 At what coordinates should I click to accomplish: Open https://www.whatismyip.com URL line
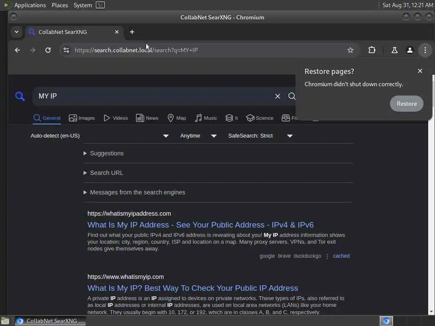126,277
